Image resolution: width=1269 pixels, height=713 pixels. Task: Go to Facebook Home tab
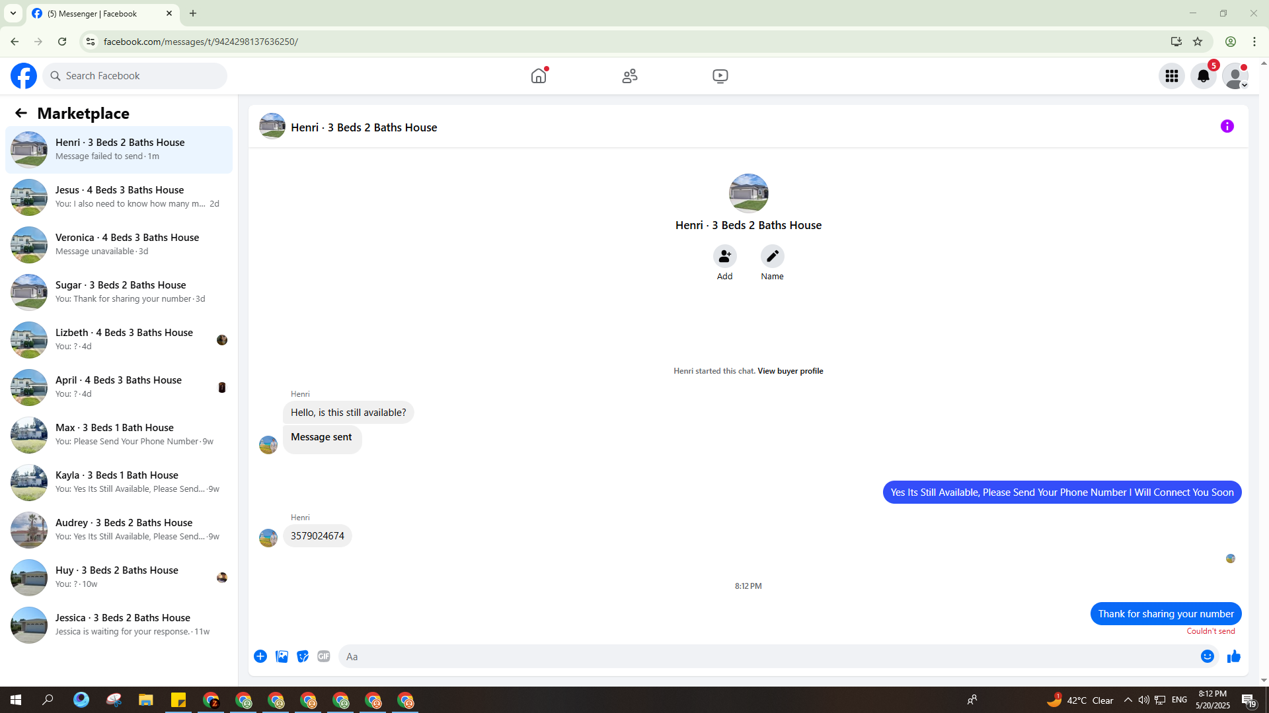[539, 76]
